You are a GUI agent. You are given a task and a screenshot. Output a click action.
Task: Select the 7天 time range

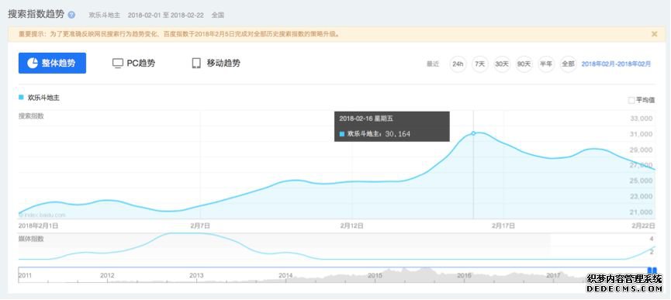(x=480, y=64)
